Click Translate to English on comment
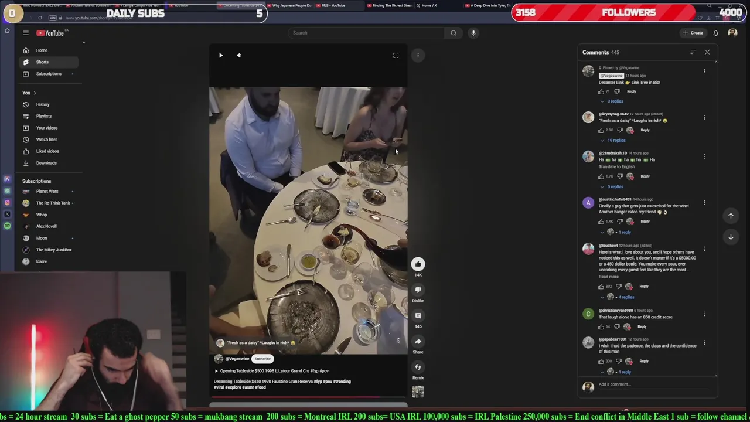The width and height of the screenshot is (750, 422). tap(616, 167)
